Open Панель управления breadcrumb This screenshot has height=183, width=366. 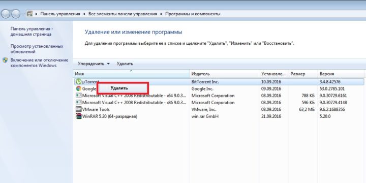[60, 14]
